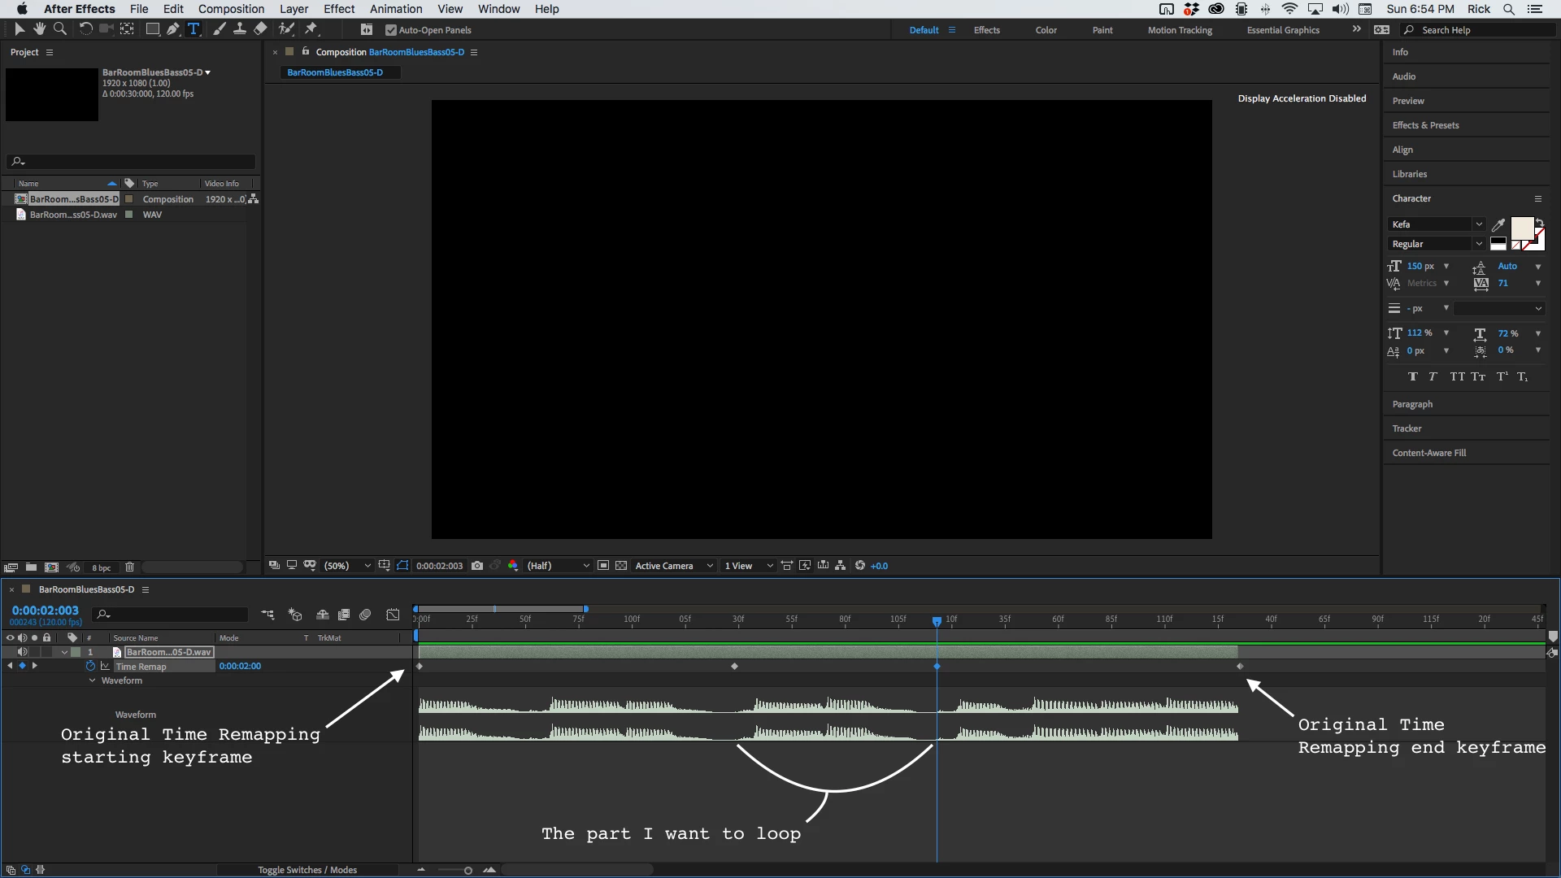
Task: Select the Pen tool in toolbar
Action: 172,29
